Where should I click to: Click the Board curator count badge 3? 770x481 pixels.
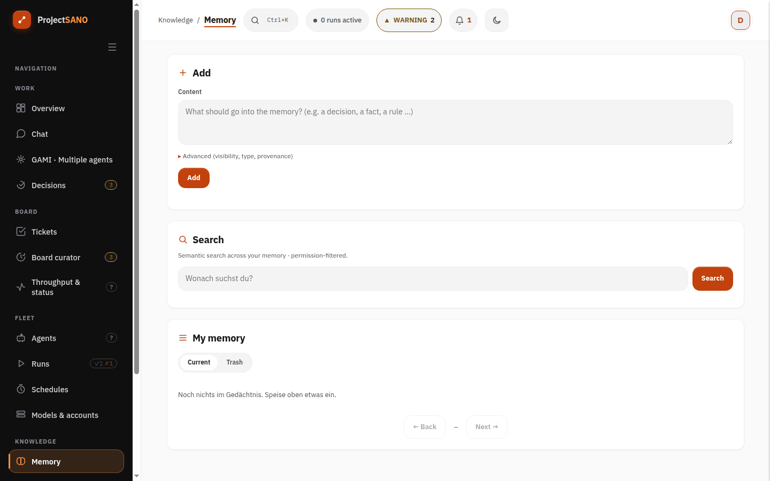coord(111,258)
